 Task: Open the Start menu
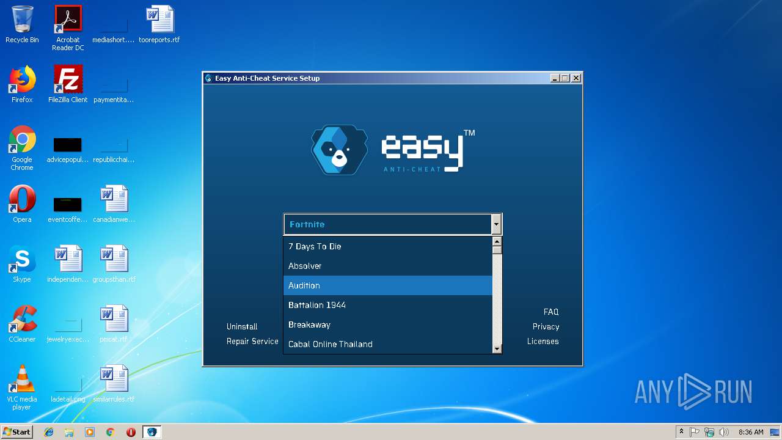tap(16, 432)
